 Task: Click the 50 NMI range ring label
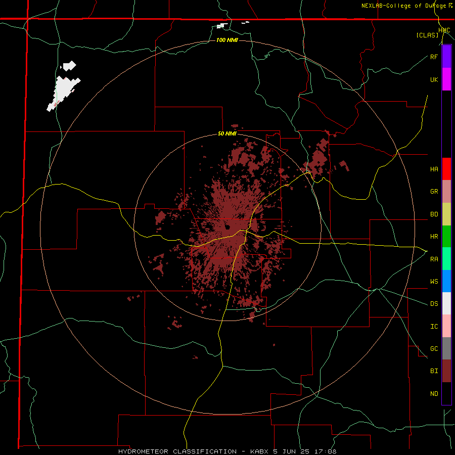click(227, 134)
